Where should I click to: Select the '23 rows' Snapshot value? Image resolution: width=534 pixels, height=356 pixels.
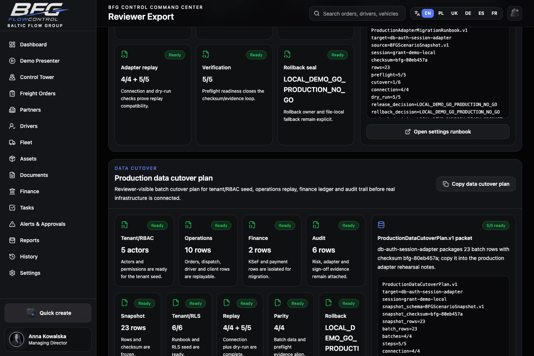pyautogui.click(x=133, y=328)
